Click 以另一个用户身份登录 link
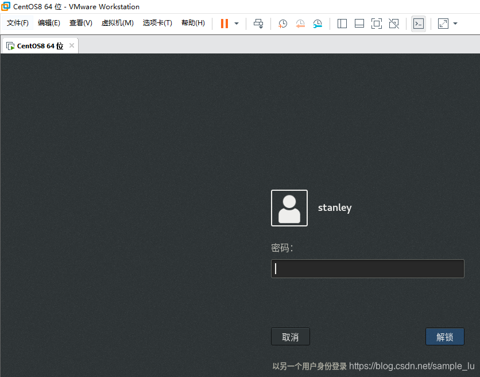The width and height of the screenshot is (480, 377). pos(309,366)
